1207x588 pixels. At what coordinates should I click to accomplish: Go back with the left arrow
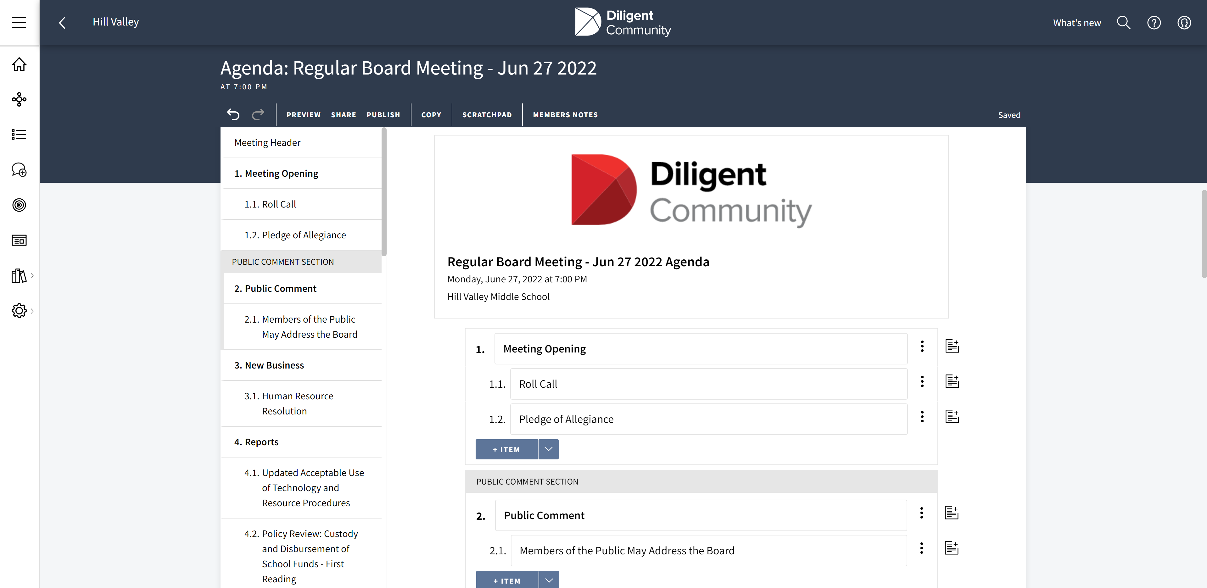tap(62, 23)
